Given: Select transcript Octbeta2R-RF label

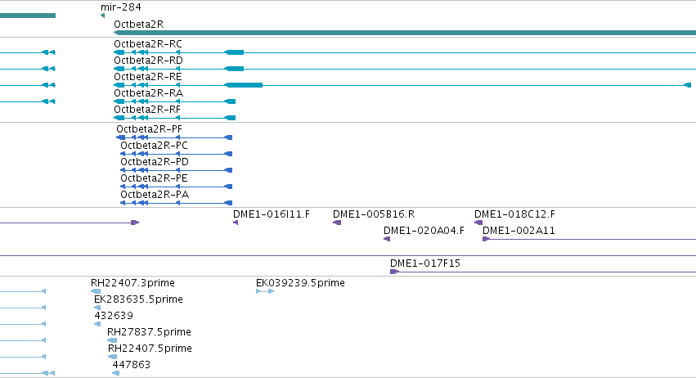Looking at the screenshot, I should click(147, 110).
